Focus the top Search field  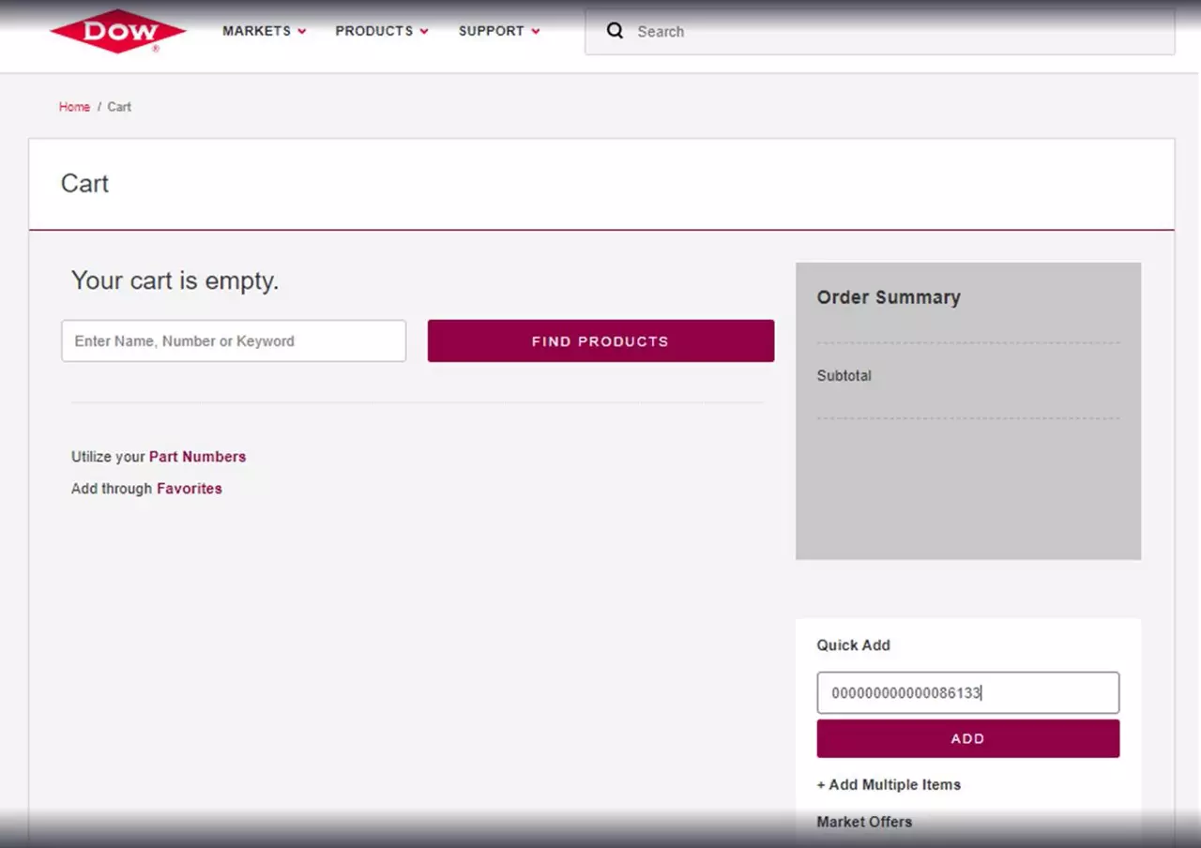pos(891,32)
